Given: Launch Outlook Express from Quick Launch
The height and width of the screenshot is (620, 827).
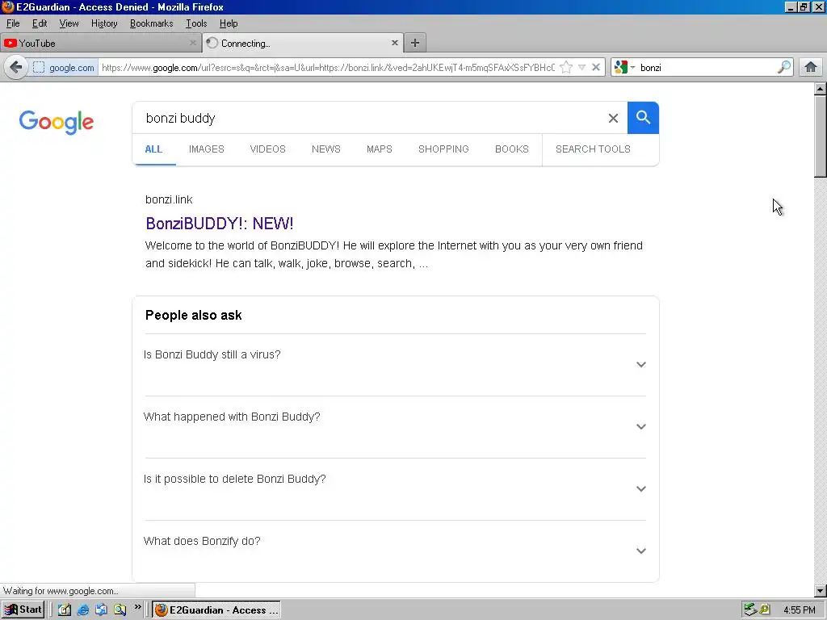Looking at the screenshot, I should pyautogui.click(x=101, y=610).
